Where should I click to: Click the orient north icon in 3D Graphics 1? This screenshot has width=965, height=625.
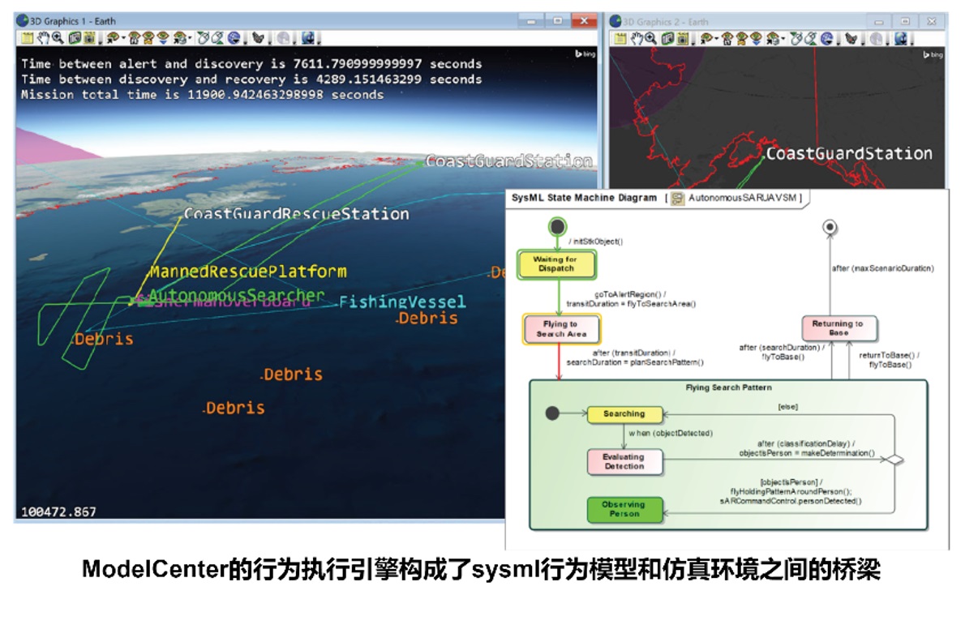[x=148, y=38]
